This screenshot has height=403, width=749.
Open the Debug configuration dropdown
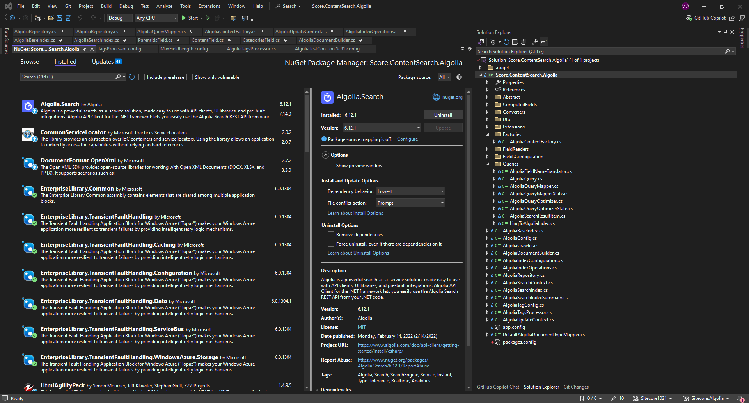point(119,18)
